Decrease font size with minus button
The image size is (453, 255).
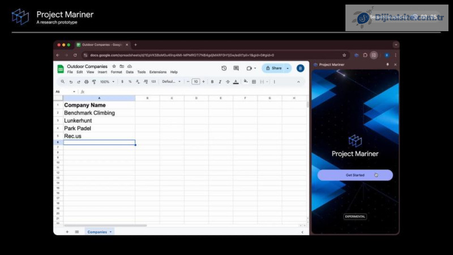[188, 82]
